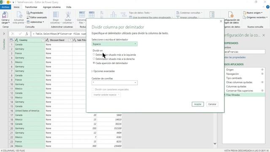Click the Actualizar vista previa icon

coord(19,15)
